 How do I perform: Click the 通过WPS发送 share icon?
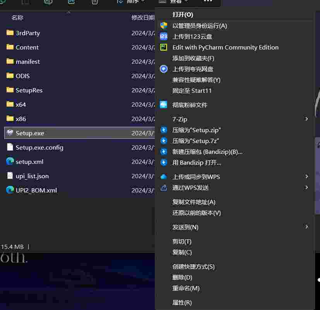[164, 187]
